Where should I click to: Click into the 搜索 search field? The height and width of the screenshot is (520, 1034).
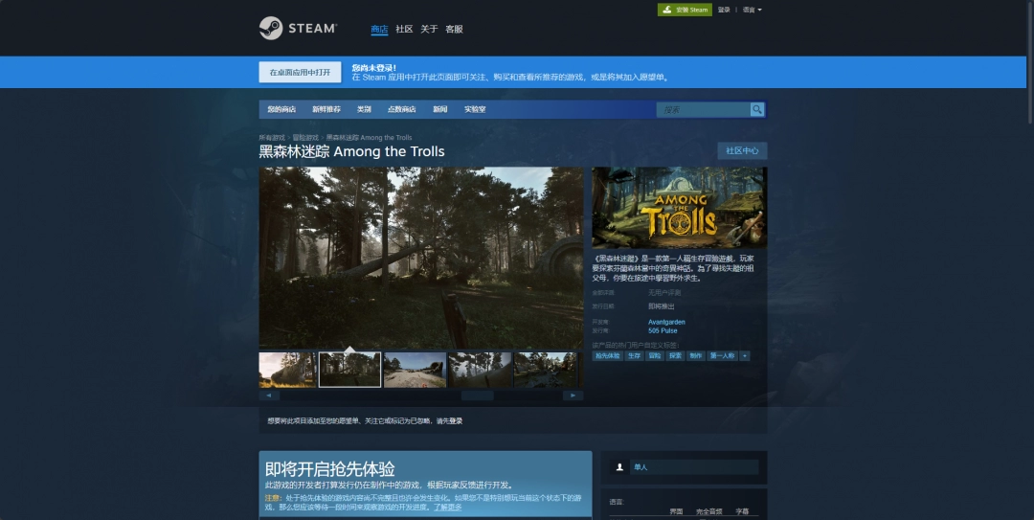(x=704, y=109)
